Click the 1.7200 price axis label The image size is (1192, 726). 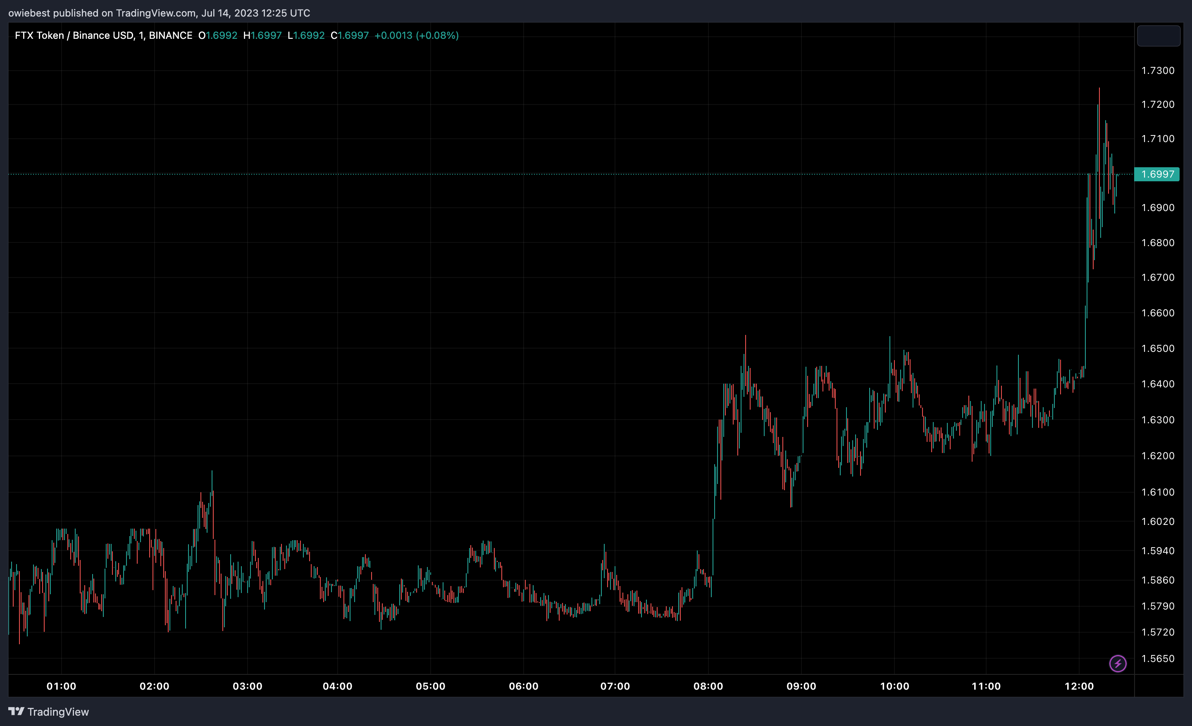(1158, 104)
